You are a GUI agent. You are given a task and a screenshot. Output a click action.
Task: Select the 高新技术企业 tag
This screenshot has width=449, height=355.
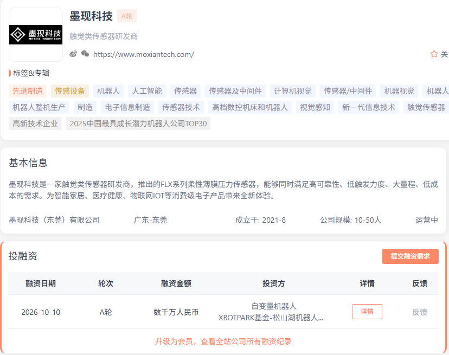click(x=35, y=124)
